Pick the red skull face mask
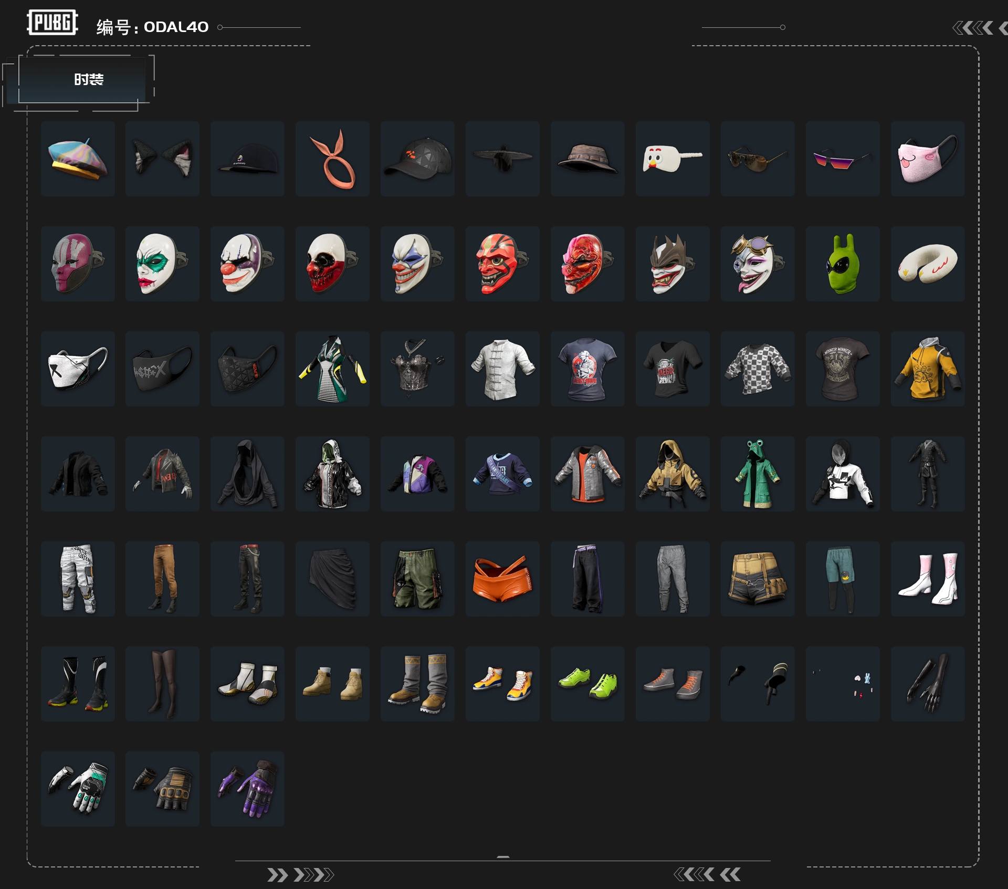This screenshot has width=1008, height=889. 332,264
